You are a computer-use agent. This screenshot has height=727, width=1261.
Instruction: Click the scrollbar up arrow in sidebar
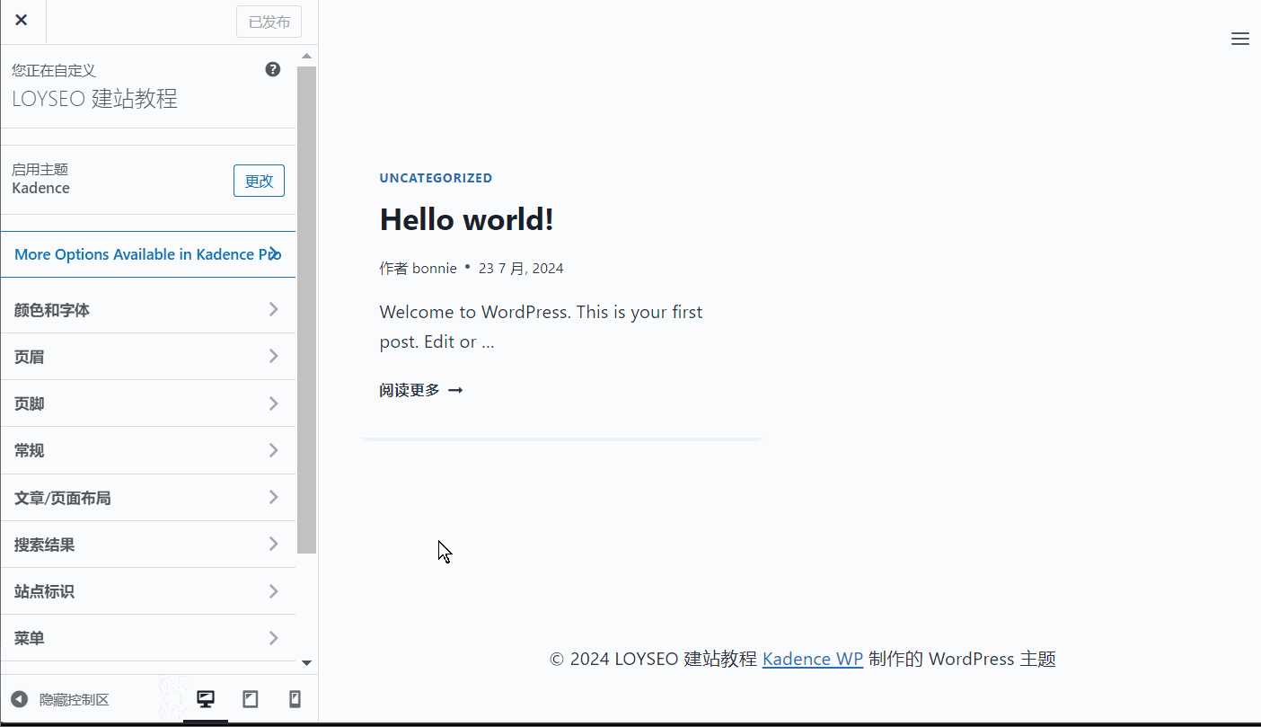[x=306, y=56]
